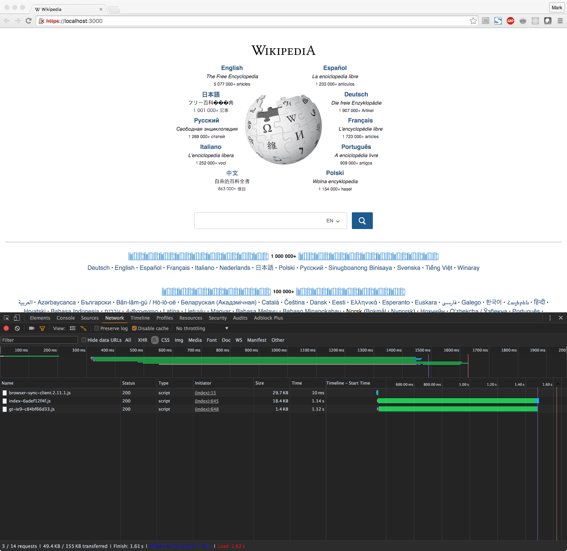Follow the (index):645 initiator link
Image resolution: width=567 pixels, height=551 pixels.
click(x=207, y=401)
